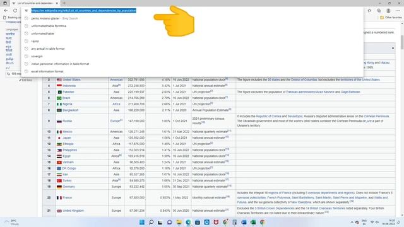The height and width of the screenshot is (227, 404).
Task: Open the Pakistan country link
Action: pyautogui.click(x=68, y=92)
